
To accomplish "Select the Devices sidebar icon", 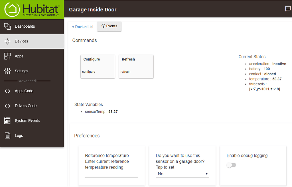I will point(7,41).
